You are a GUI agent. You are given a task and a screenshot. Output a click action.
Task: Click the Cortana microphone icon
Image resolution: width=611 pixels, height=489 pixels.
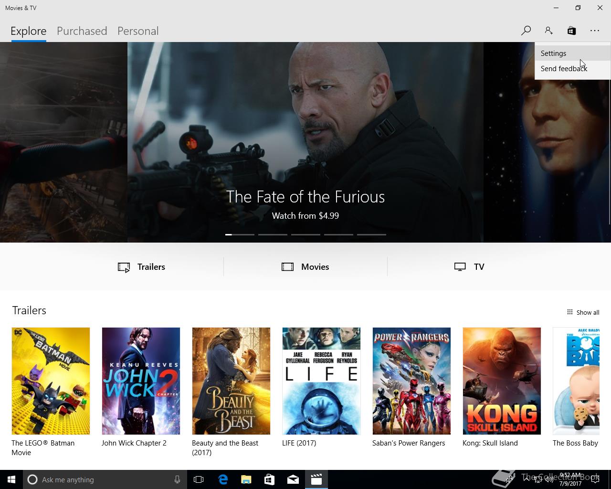click(x=177, y=479)
